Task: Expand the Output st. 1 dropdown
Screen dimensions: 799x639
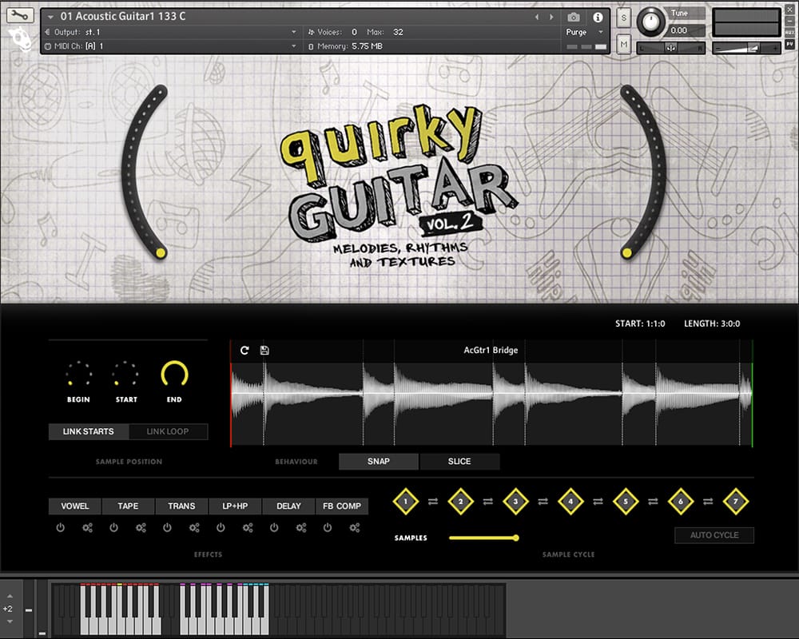Action: click(x=294, y=33)
